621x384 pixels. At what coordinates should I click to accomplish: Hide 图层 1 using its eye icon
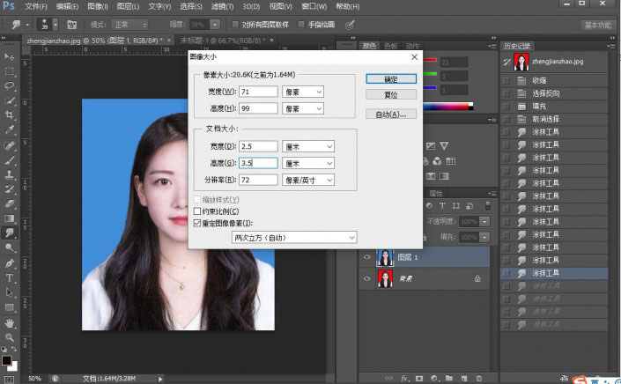click(366, 257)
